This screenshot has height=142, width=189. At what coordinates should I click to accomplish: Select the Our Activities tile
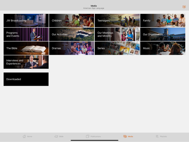point(72,34)
